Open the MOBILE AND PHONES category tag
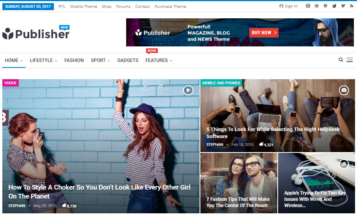357x218 pixels. (x=221, y=83)
